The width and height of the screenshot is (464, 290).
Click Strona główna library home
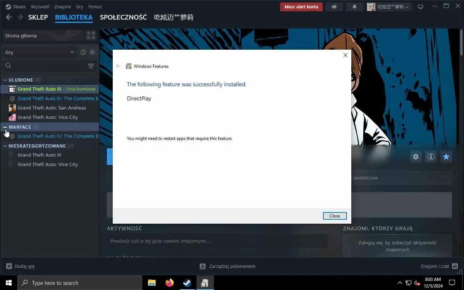[x=42, y=36]
